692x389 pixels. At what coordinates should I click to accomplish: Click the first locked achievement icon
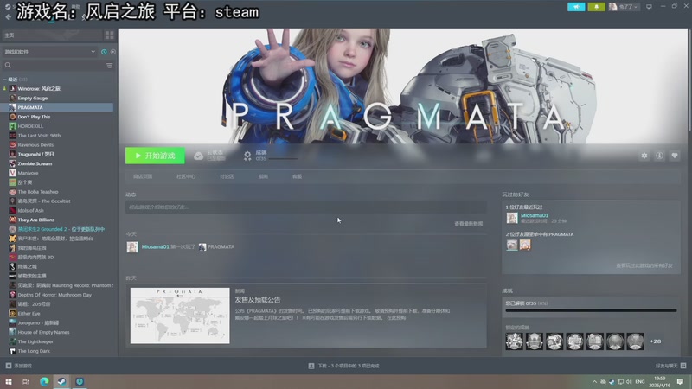click(514, 341)
